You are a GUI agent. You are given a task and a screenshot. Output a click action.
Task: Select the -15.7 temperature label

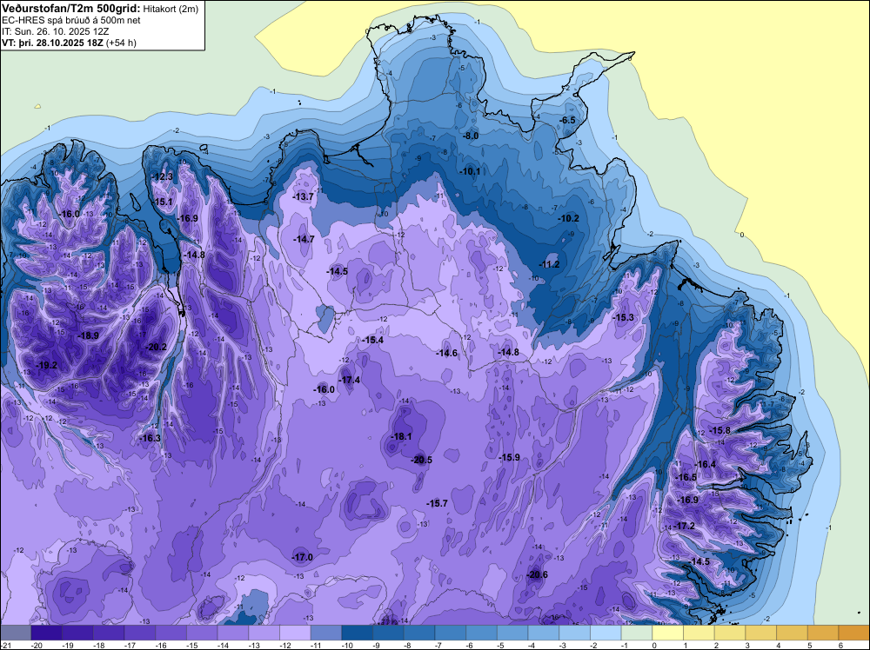437,503
